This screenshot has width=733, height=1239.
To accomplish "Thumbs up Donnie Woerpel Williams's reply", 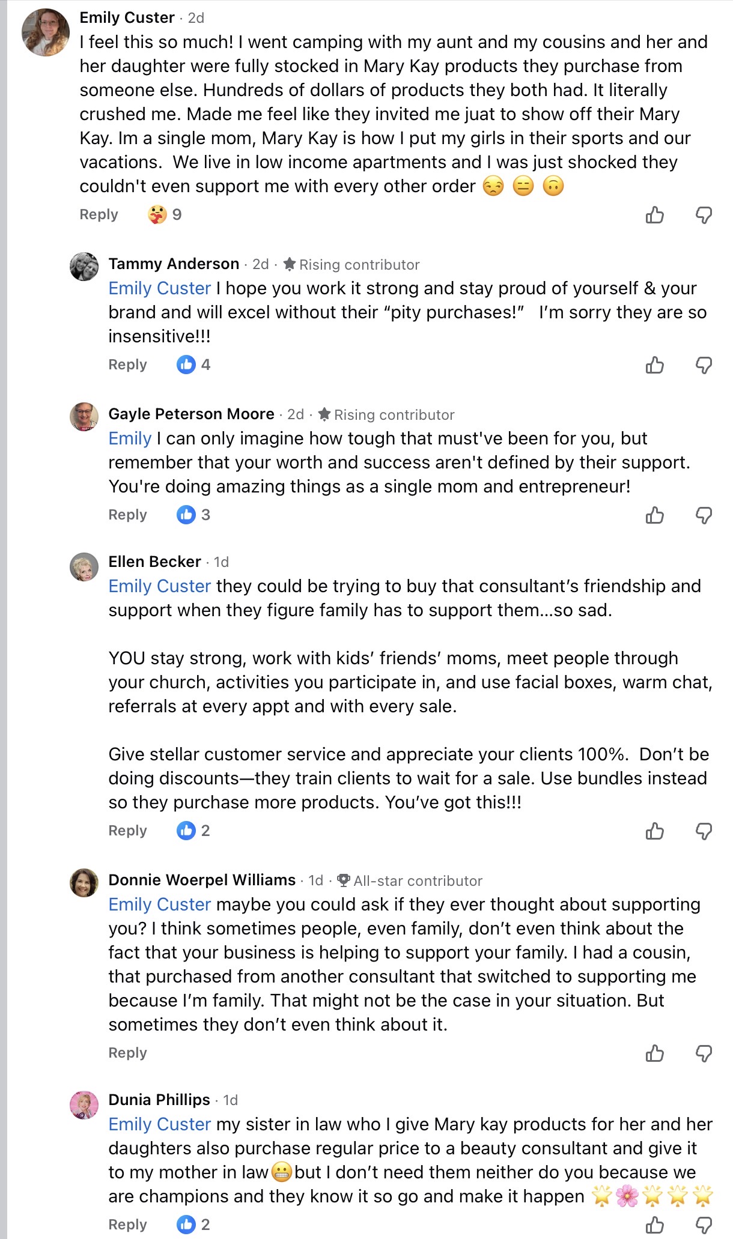I will point(654,1053).
